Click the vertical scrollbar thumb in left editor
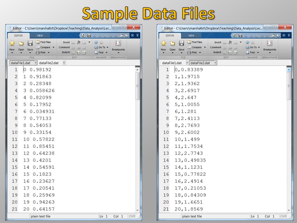The width and height of the screenshot is (297, 223). [137, 86]
